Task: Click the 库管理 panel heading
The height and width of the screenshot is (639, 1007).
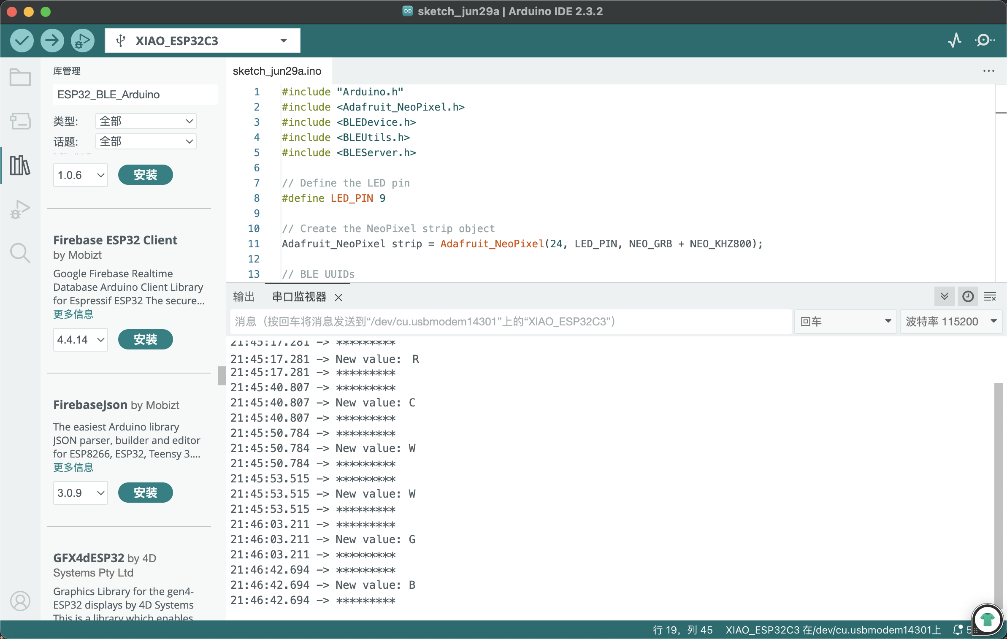Action: pos(67,71)
